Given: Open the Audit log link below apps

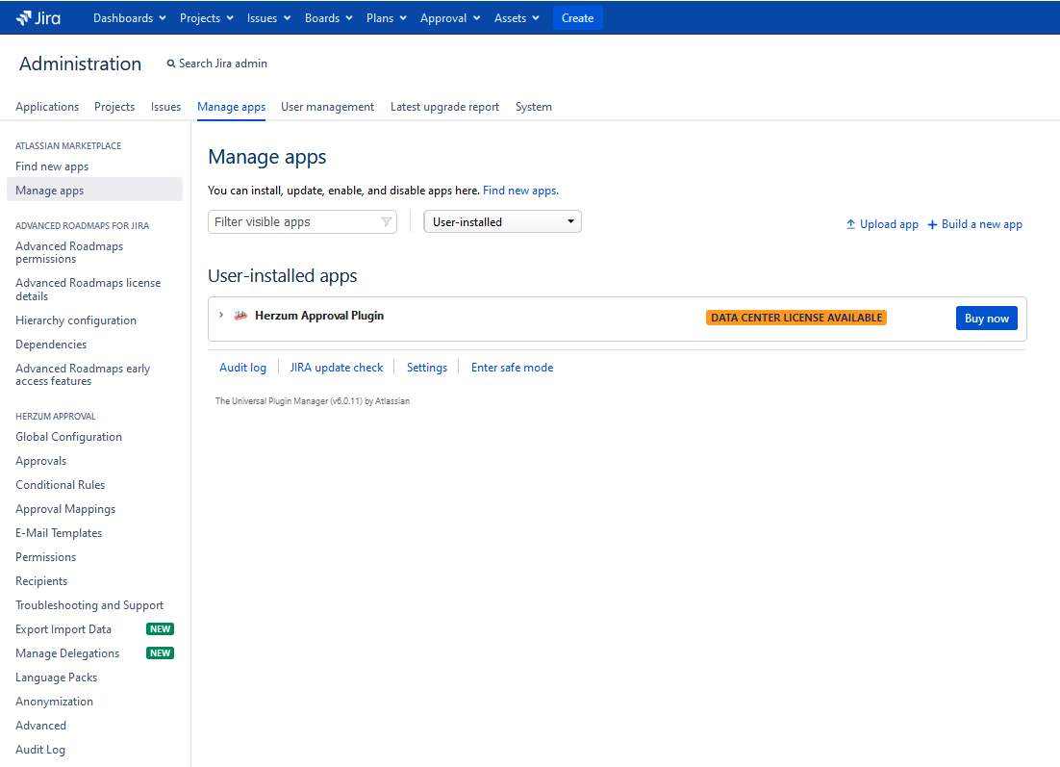Looking at the screenshot, I should pyautogui.click(x=242, y=368).
